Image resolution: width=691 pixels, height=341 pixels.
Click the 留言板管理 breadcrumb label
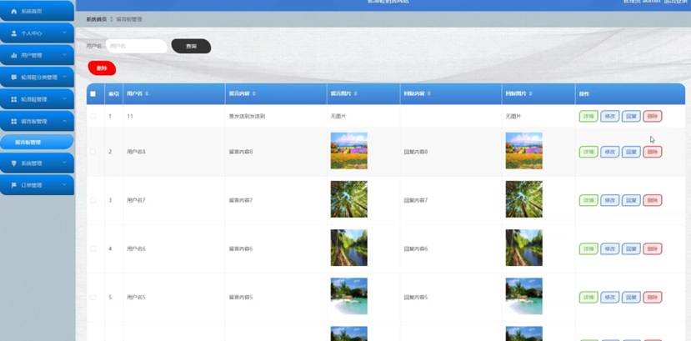click(x=128, y=20)
